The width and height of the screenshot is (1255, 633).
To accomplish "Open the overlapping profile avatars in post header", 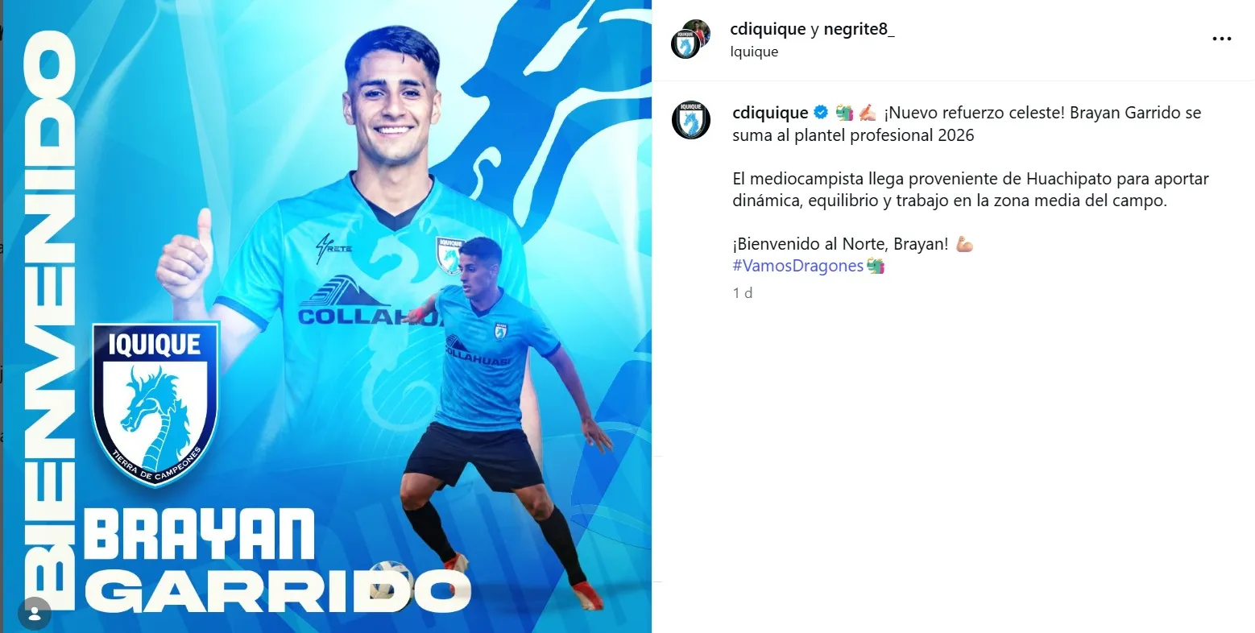I will coord(691,39).
